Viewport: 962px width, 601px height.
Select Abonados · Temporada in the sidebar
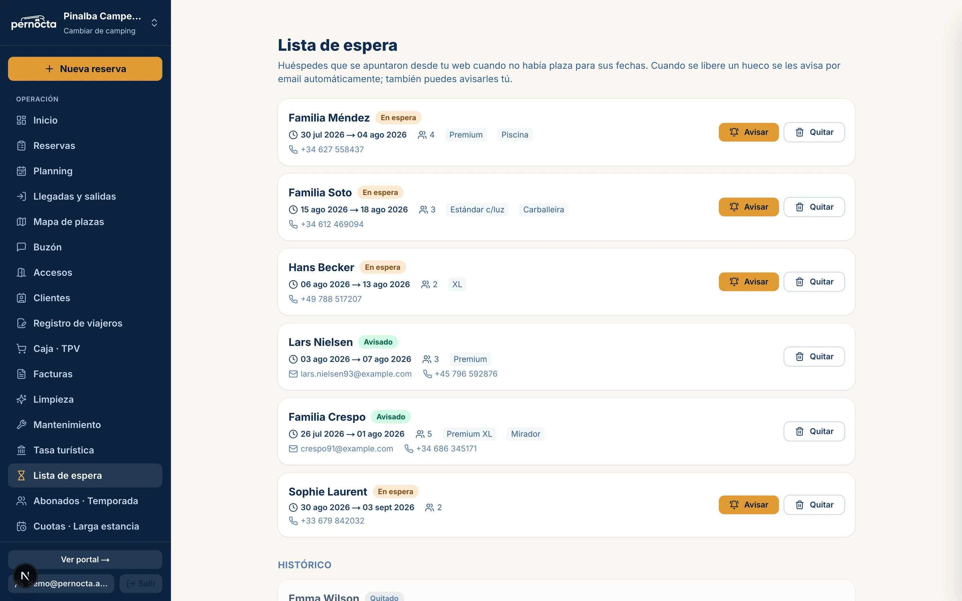click(x=85, y=501)
